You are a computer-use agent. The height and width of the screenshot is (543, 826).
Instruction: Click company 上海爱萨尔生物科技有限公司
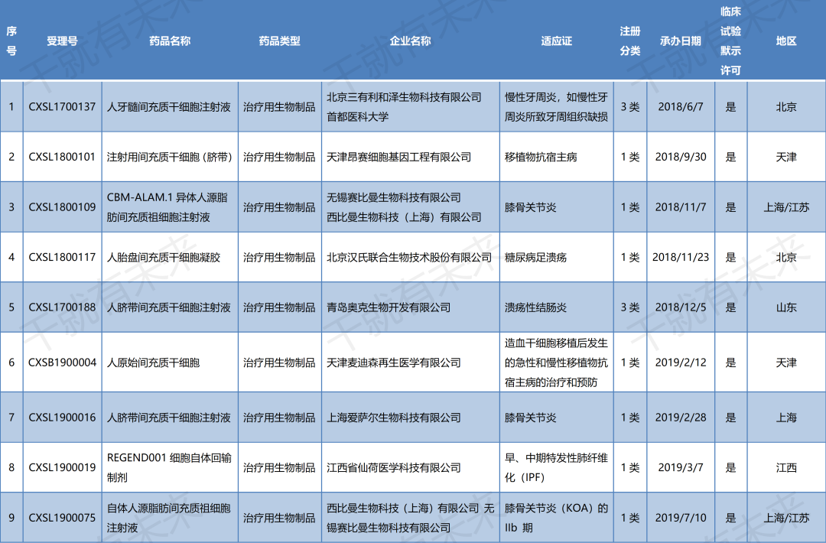(394, 418)
